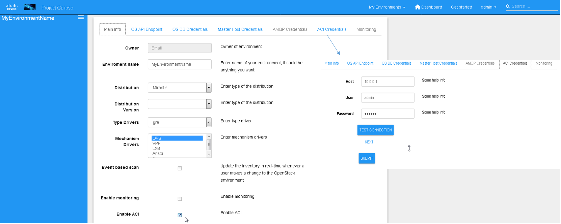Switch to the OS API Endpoint tab

click(146, 30)
